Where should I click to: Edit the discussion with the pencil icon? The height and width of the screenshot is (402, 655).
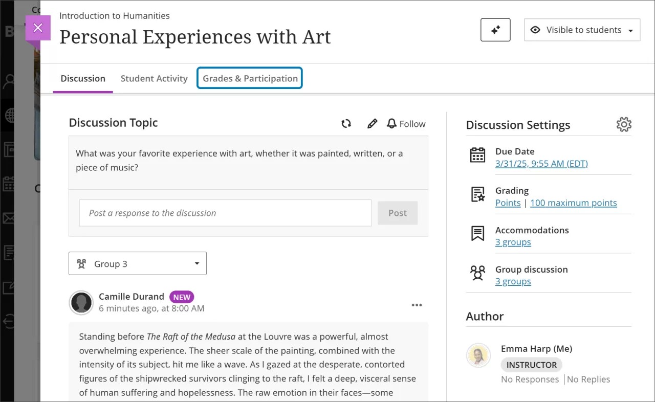[372, 123]
